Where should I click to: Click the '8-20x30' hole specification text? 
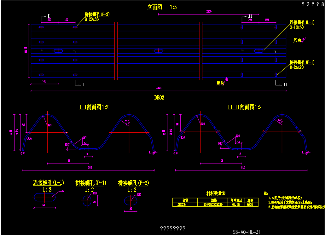[x=92, y=19]
